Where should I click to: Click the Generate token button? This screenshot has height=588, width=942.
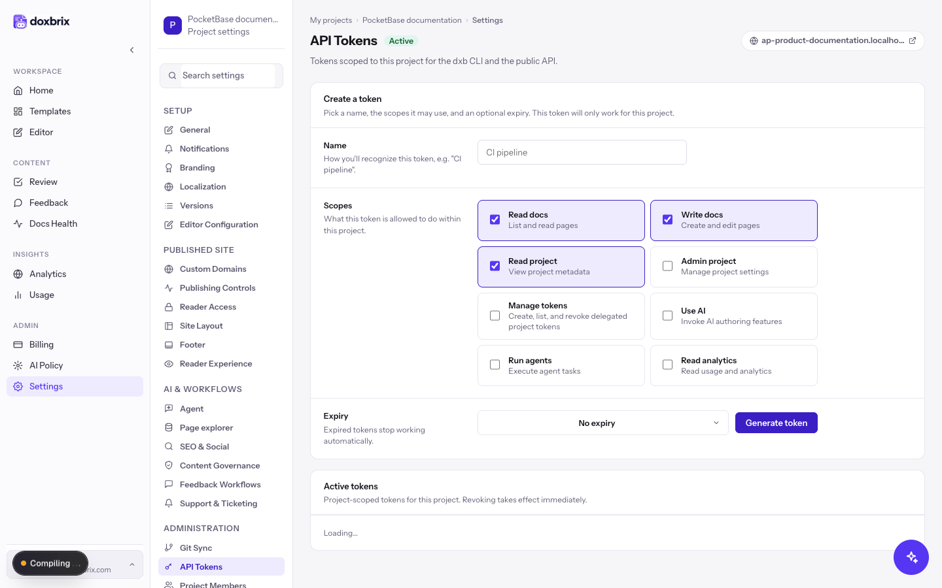click(776, 423)
